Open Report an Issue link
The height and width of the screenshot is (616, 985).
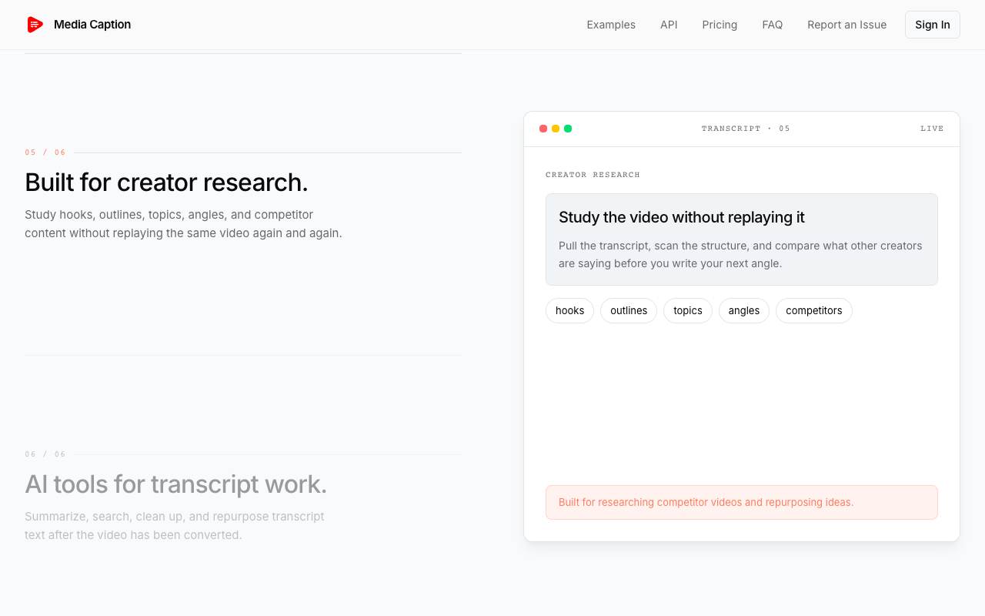pos(846,25)
